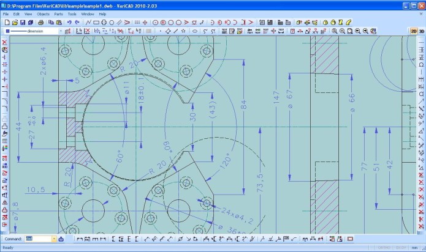Click the zoom window magnifier icon
This screenshot has width=426, height=252.
[x=350, y=31]
